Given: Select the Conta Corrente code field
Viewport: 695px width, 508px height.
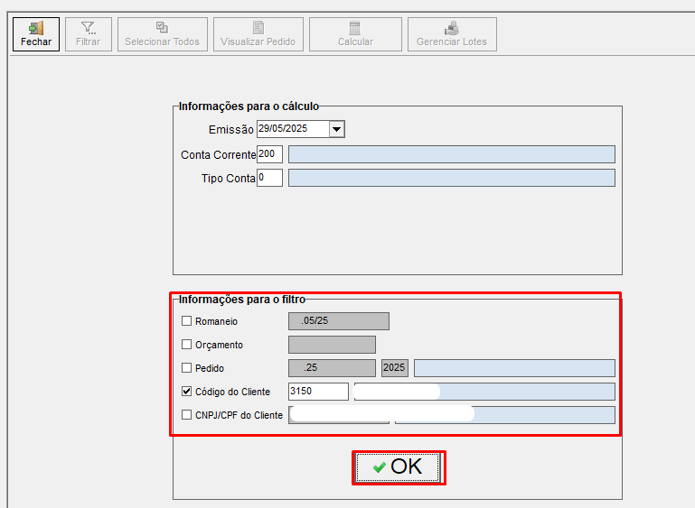Looking at the screenshot, I should point(269,154).
